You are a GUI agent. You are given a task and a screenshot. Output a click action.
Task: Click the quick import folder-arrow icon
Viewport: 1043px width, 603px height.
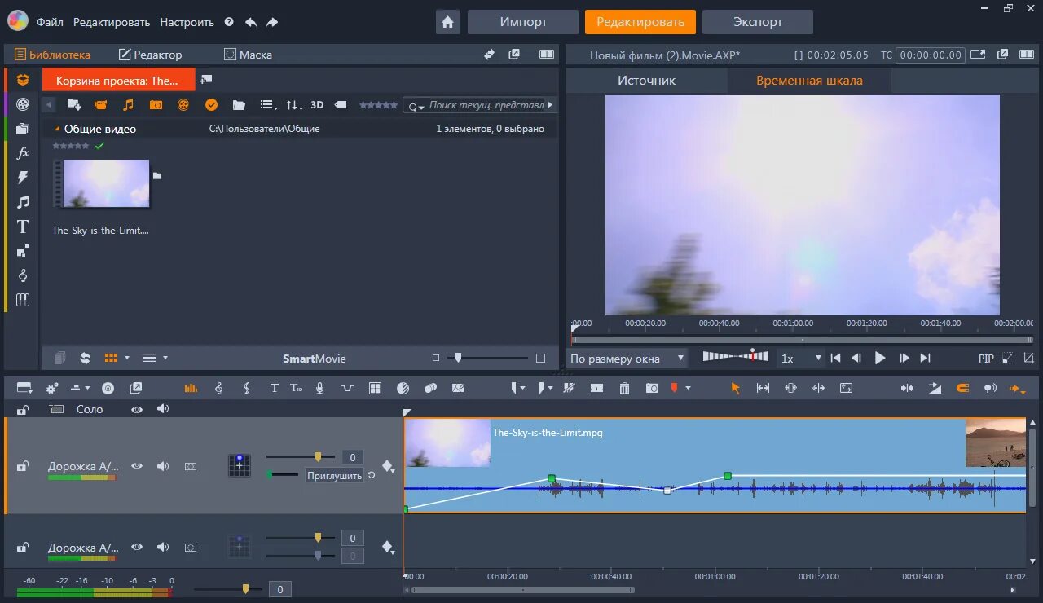(74, 105)
